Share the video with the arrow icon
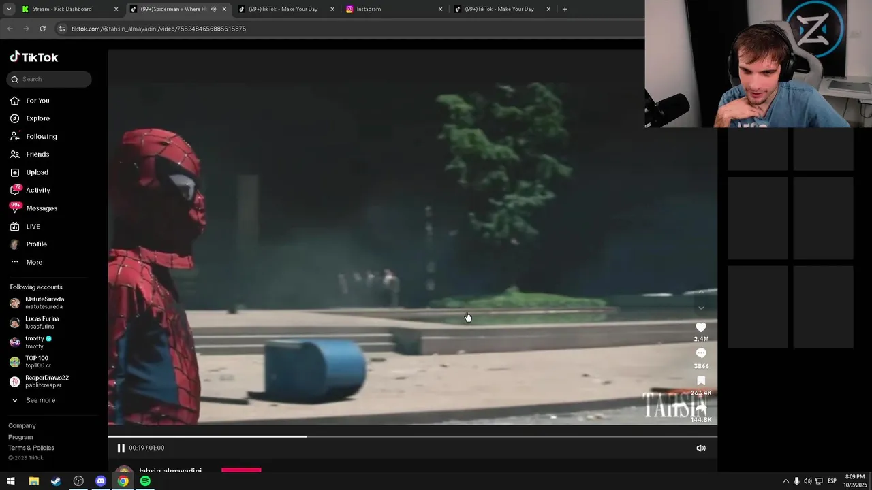Screen dimensions: 872x490 pyautogui.click(x=701, y=407)
